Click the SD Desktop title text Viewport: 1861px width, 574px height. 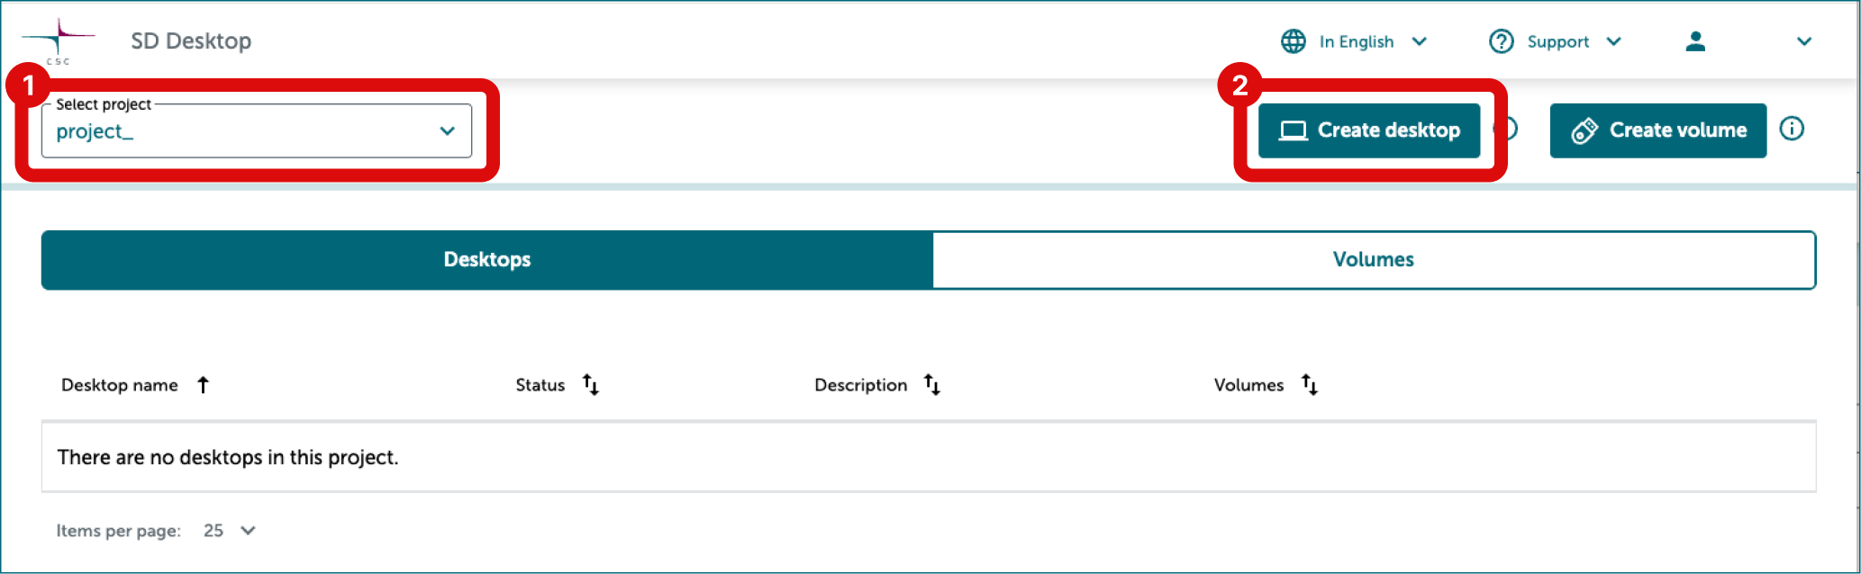[191, 41]
